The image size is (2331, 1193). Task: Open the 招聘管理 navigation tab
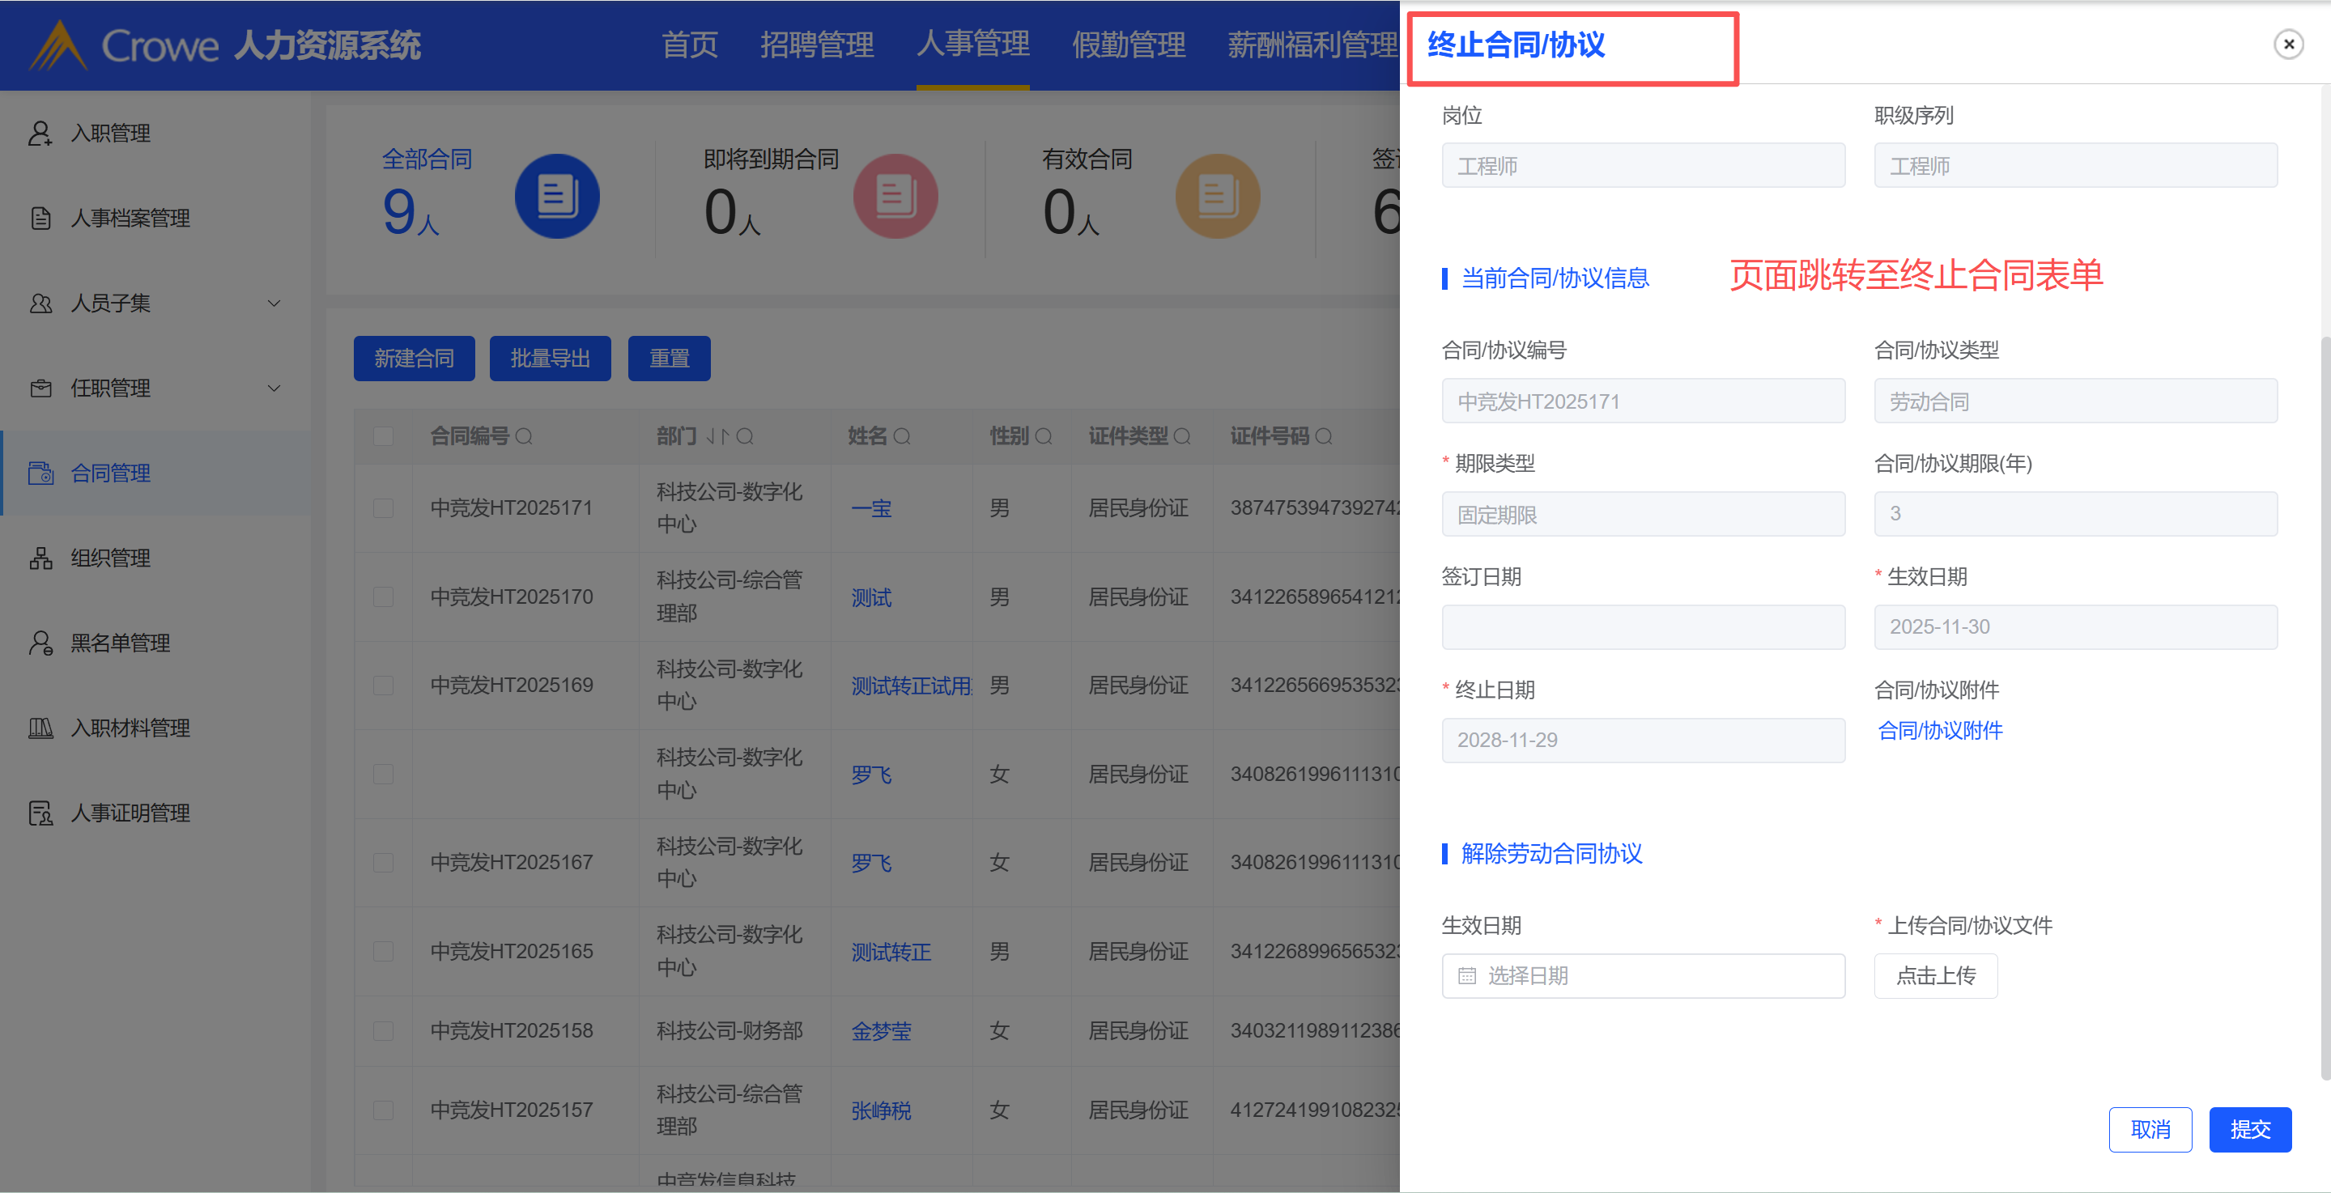(x=816, y=45)
